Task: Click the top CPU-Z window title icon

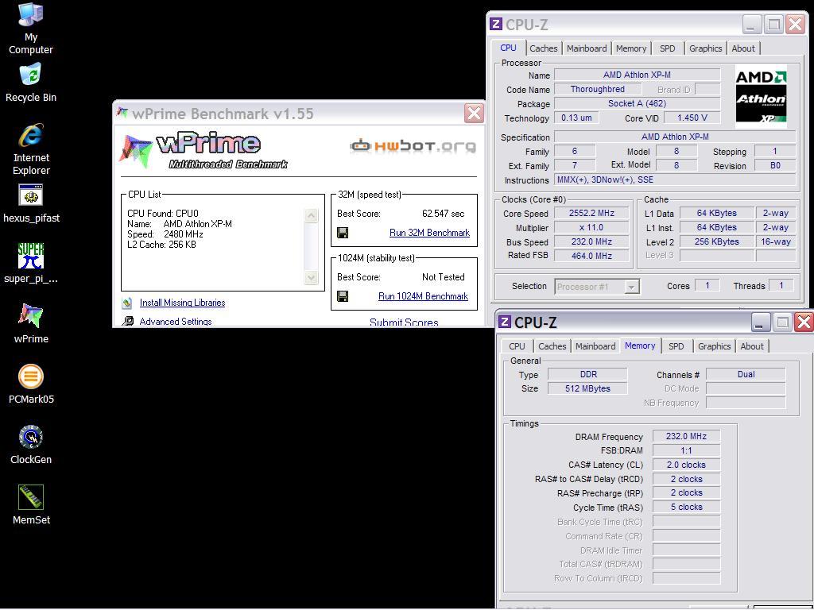Action: click(496, 24)
